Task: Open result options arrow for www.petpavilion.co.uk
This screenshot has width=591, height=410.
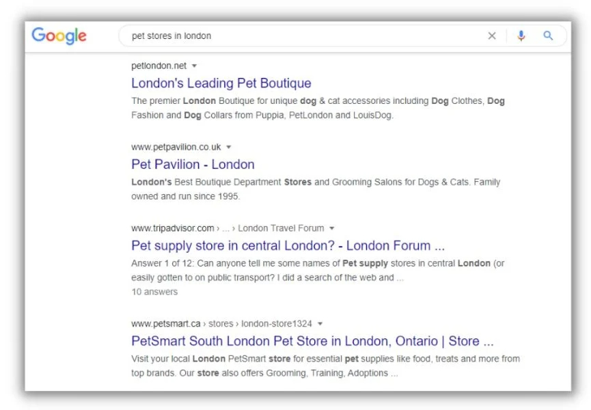Action: click(x=229, y=146)
